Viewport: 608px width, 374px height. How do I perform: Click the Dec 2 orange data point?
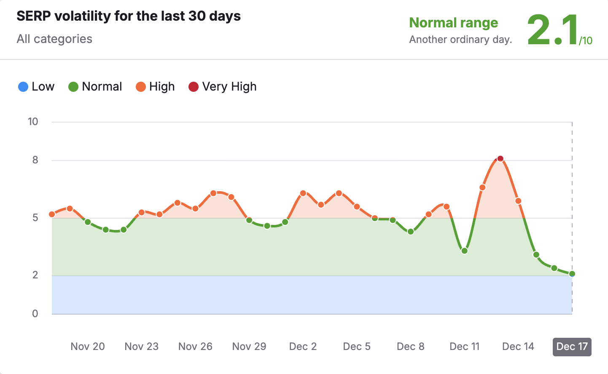pyautogui.click(x=303, y=193)
